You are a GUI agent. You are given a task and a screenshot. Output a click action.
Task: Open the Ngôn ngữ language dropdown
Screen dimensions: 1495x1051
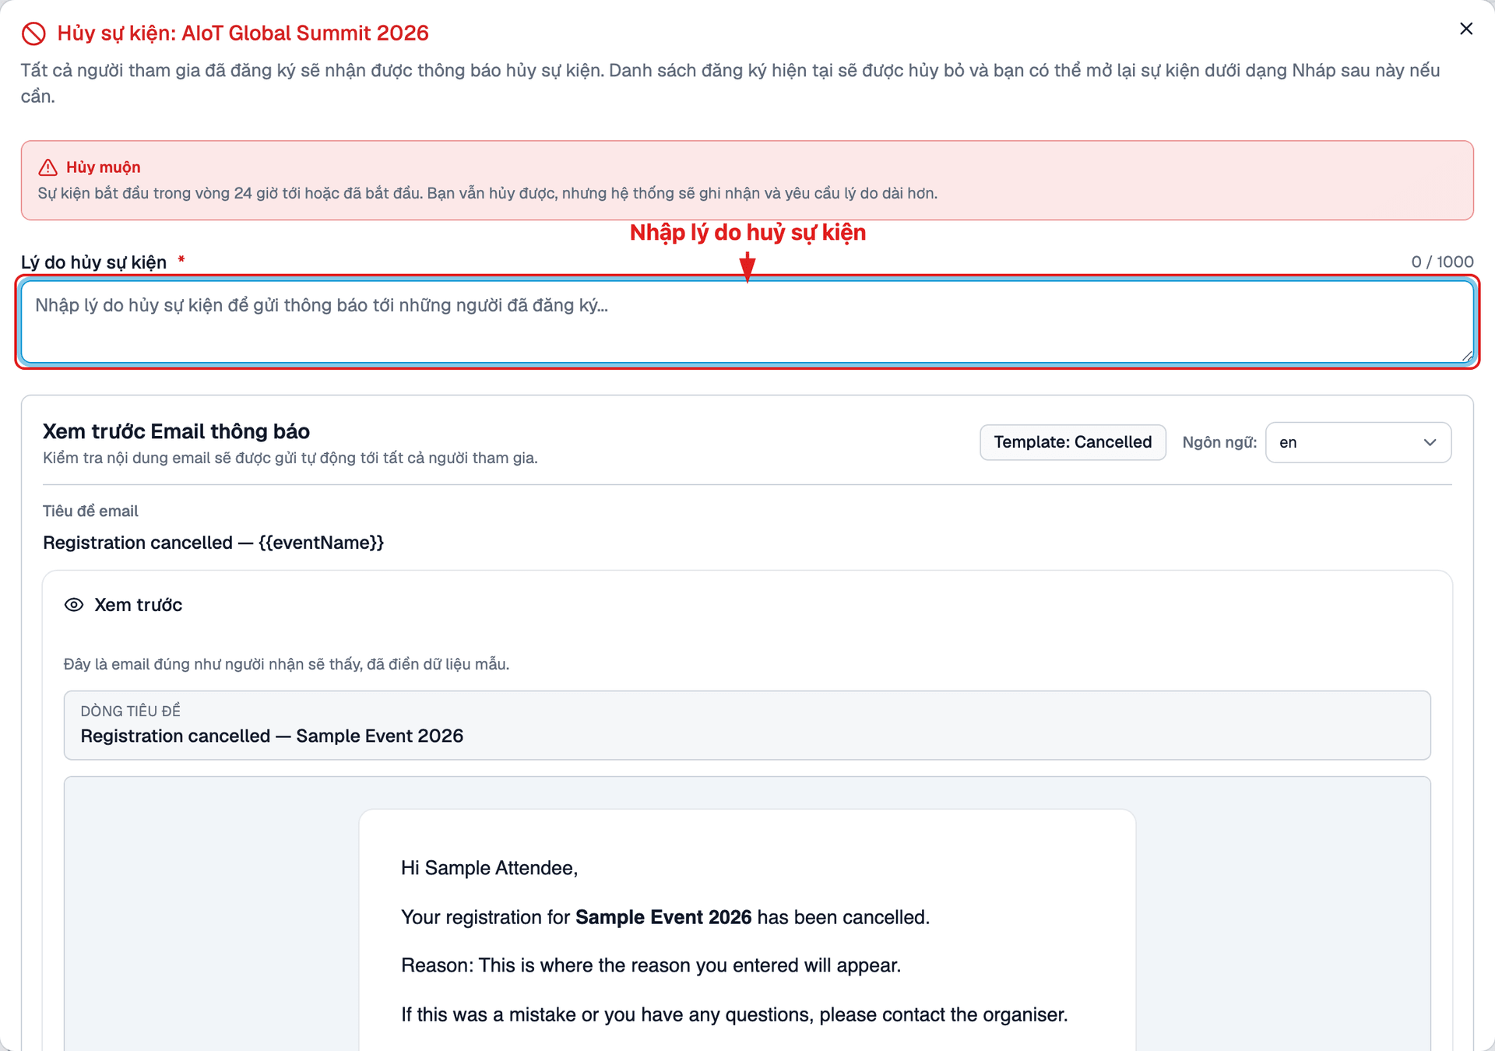pos(1358,442)
